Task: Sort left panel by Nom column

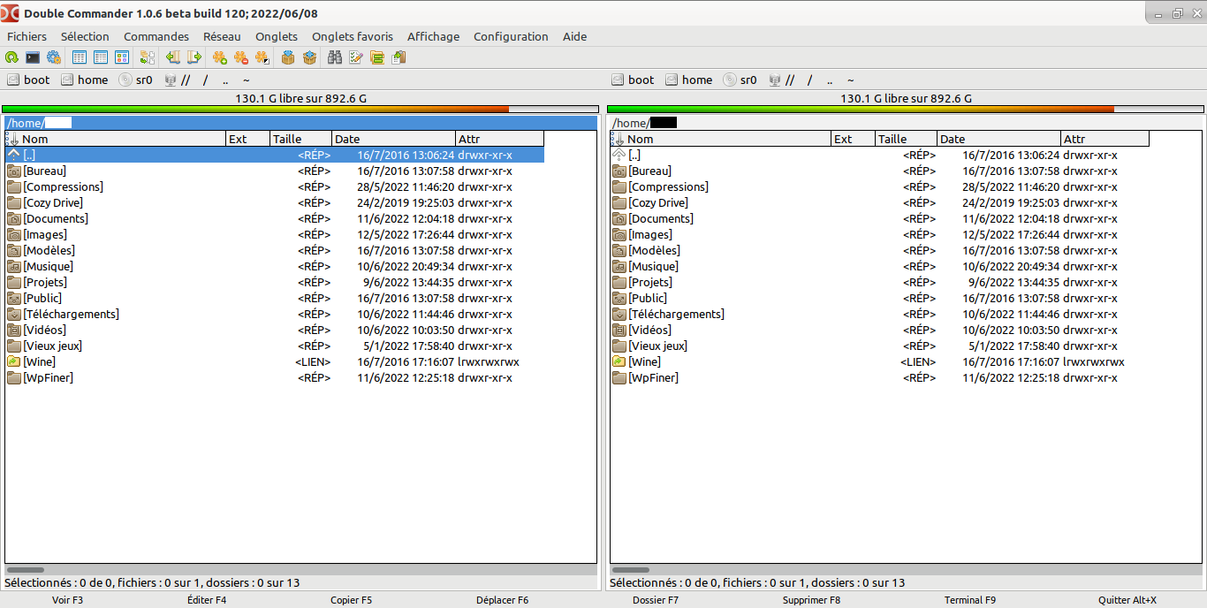Action: coord(116,139)
